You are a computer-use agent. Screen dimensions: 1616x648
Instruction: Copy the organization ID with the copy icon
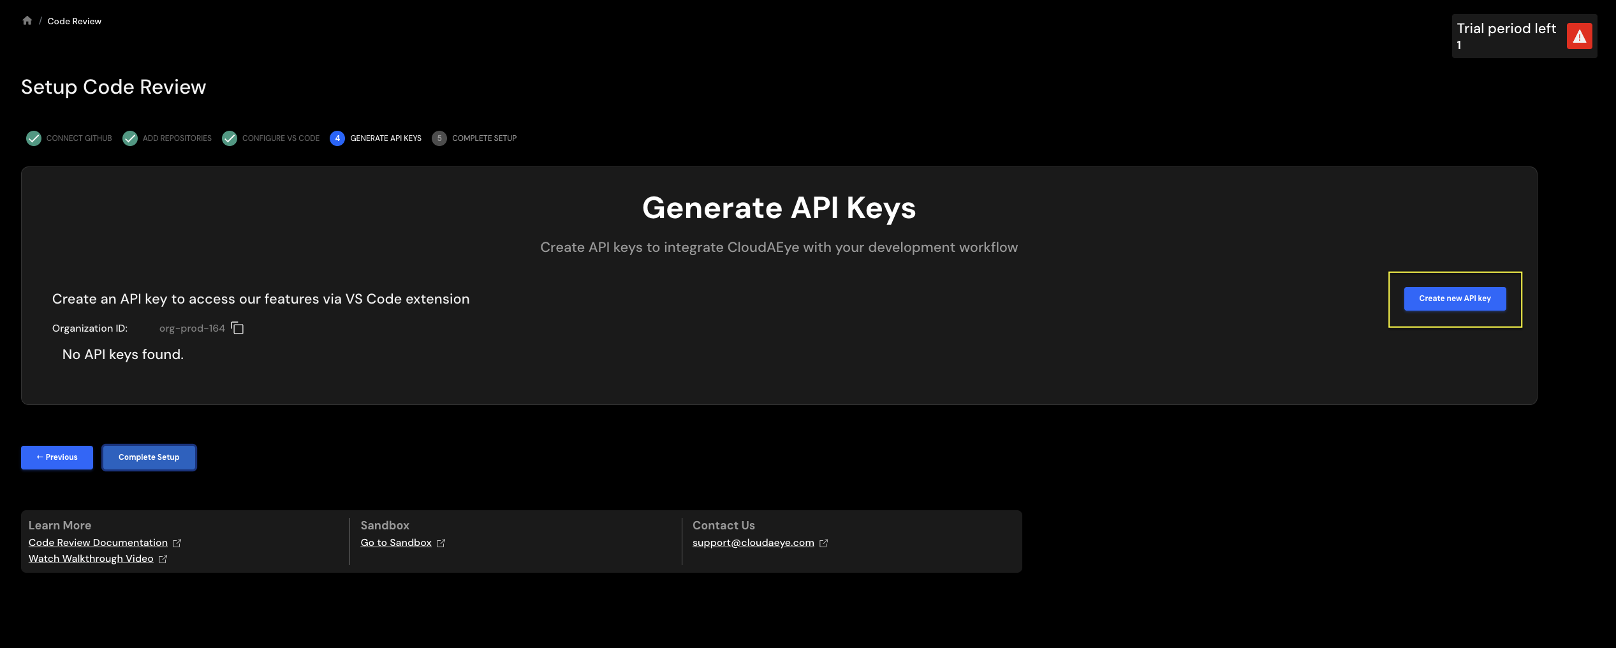coord(238,328)
